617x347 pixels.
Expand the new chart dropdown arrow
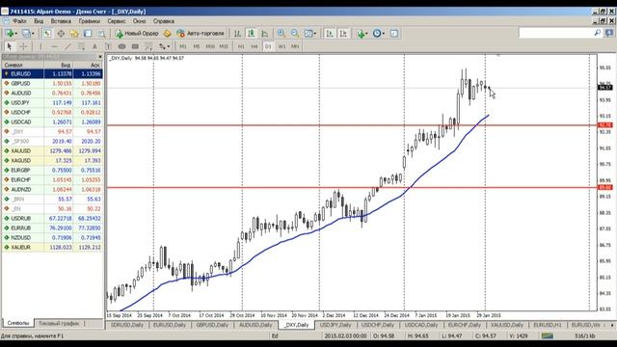(15, 34)
